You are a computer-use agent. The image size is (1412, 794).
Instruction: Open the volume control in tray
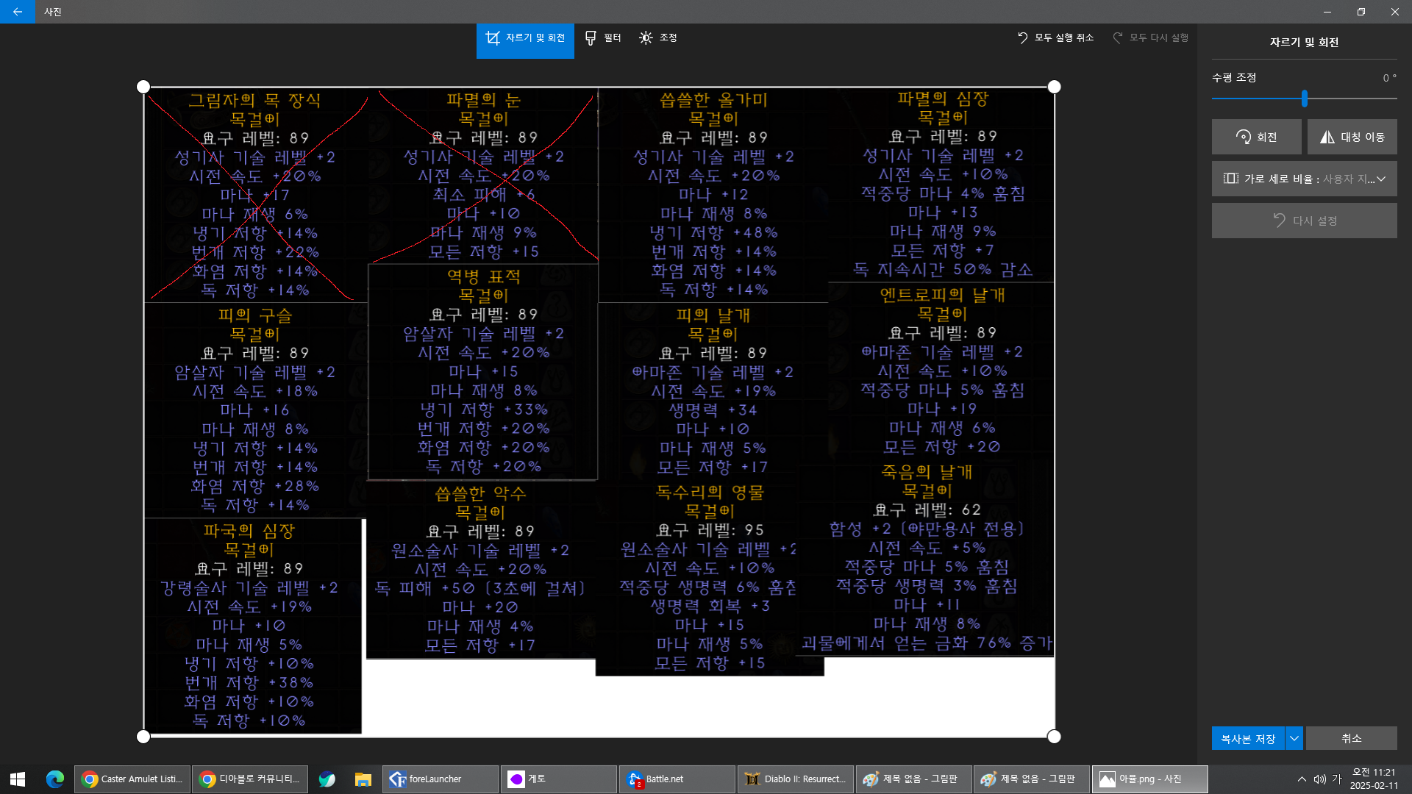click(x=1319, y=779)
